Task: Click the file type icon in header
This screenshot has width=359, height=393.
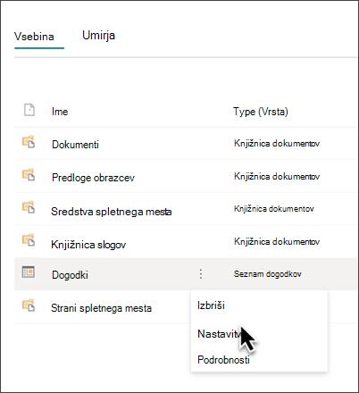Action: tap(29, 110)
